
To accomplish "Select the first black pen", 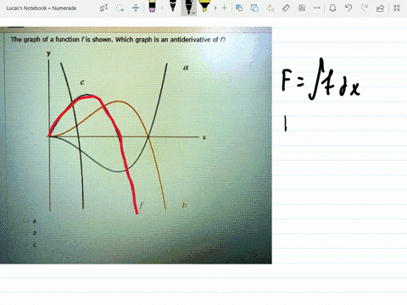I will click(173, 6).
